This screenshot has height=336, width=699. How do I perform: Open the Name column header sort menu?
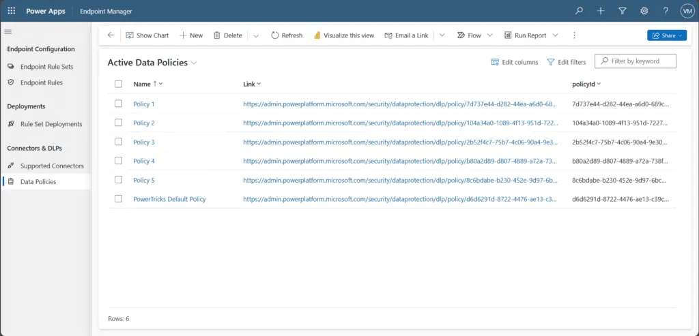[x=148, y=84]
